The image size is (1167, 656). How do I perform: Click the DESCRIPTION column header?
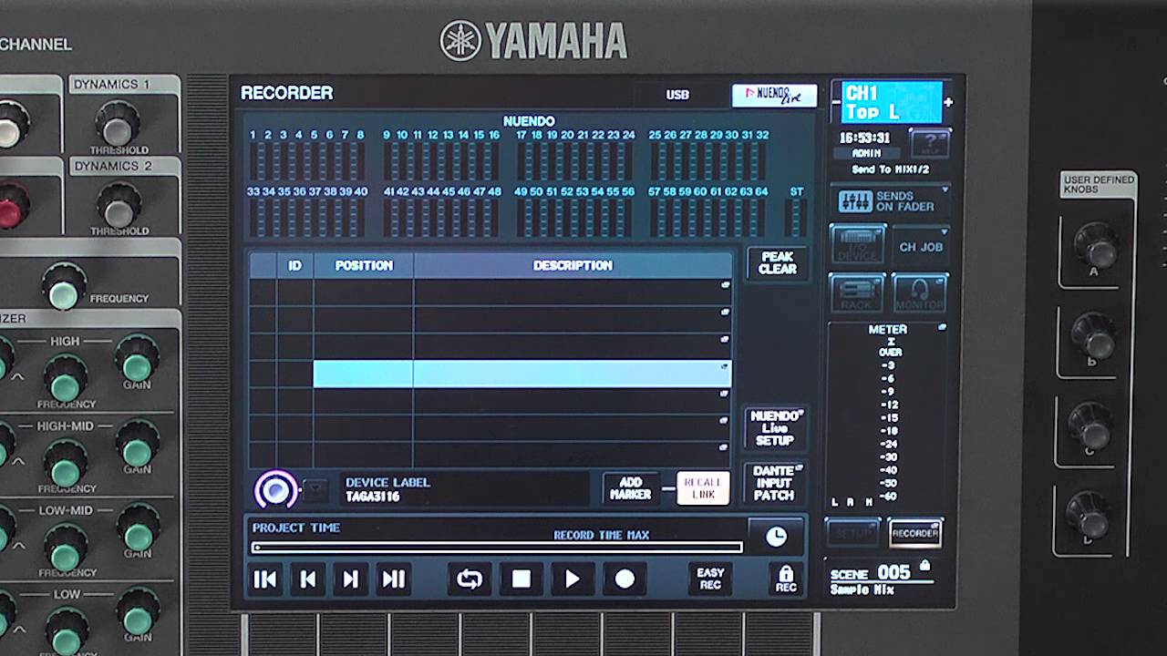(573, 266)
